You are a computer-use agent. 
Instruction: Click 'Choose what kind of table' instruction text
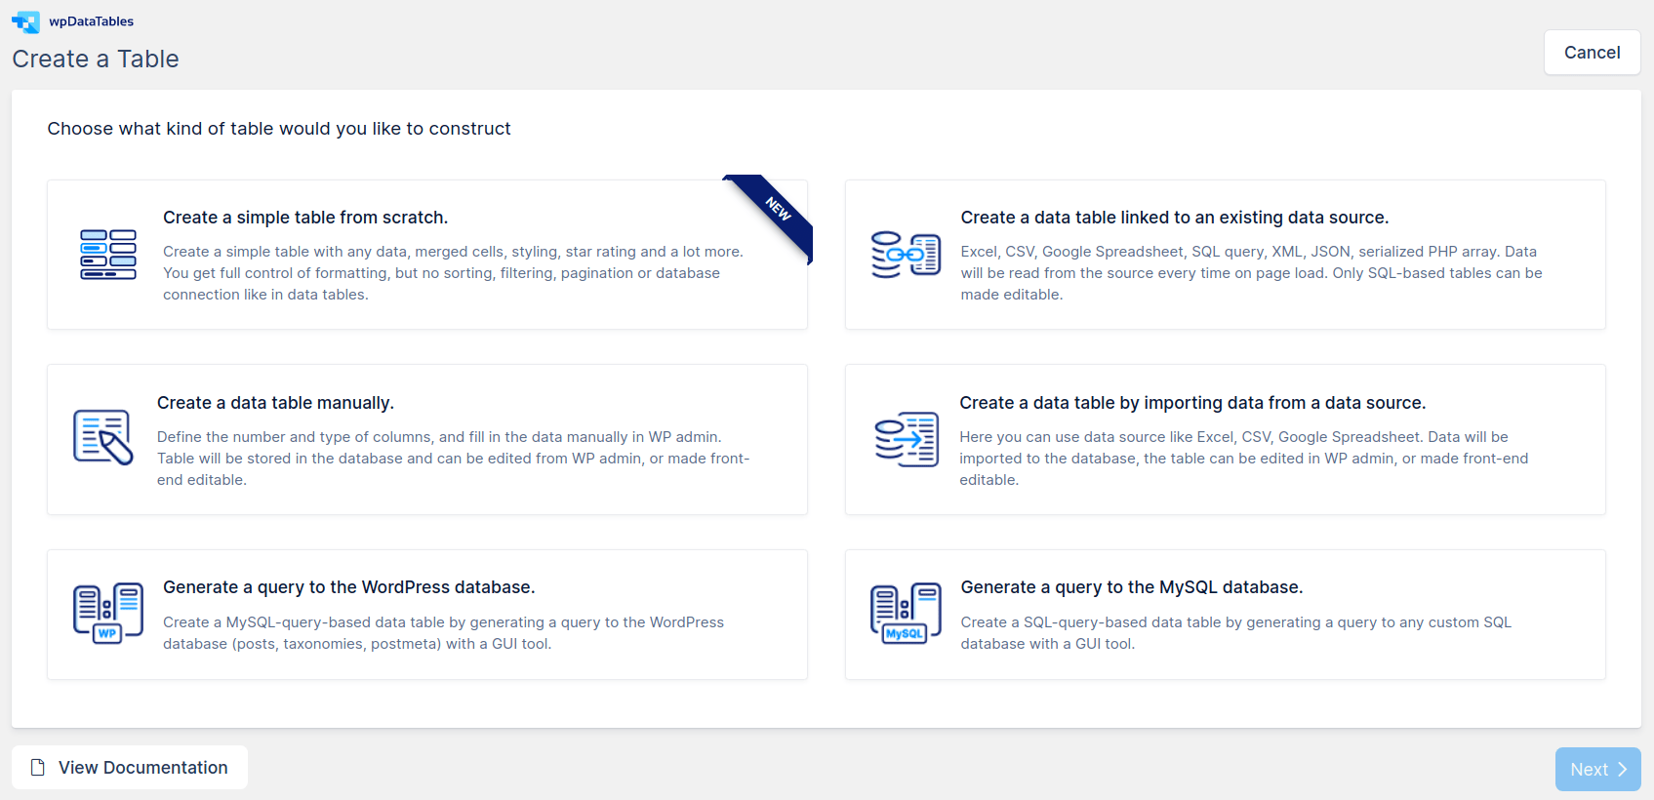279,129
